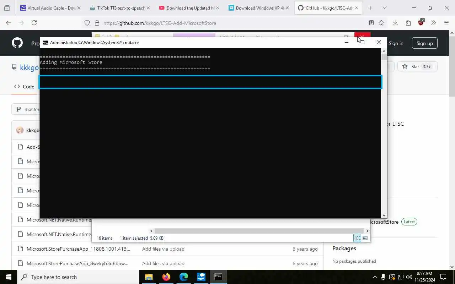Click the network tray icon

pyautogui.click(x=400, y=277)
